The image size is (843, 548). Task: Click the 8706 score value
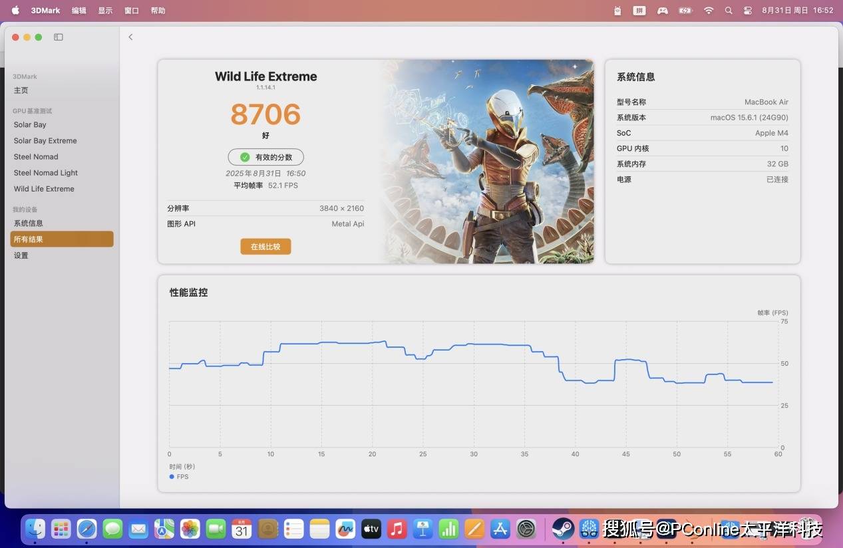[x=265, y=114]
